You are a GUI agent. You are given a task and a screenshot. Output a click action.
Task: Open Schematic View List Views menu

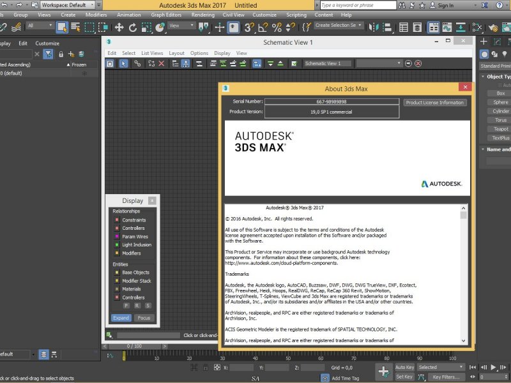(x=152, y=53)
